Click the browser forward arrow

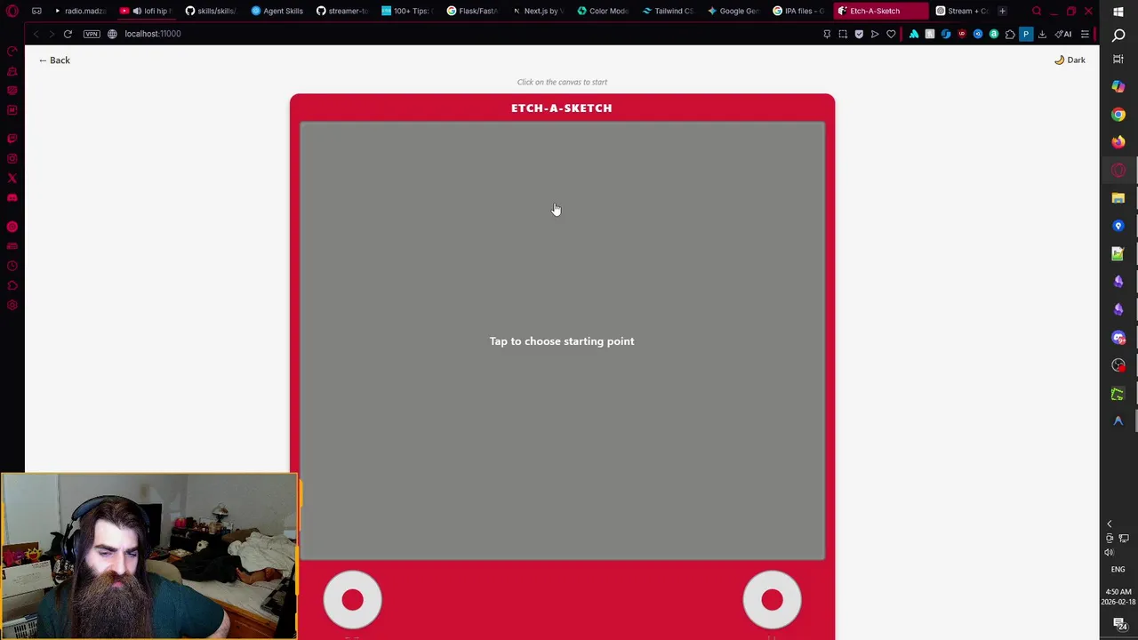tap(51, 34)
